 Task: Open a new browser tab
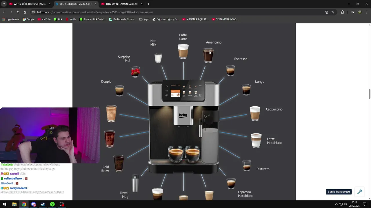(148, 4)
